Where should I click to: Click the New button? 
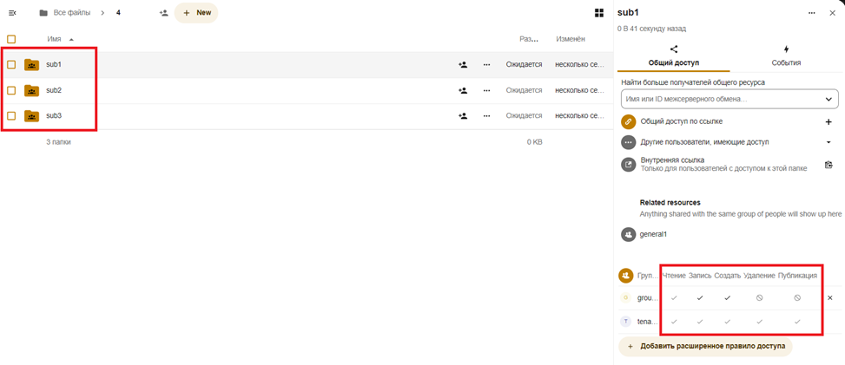tap(196, 13)
